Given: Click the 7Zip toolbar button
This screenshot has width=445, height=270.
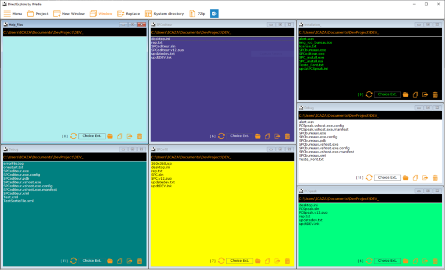Looking at the screenshot, I should 198,13.
